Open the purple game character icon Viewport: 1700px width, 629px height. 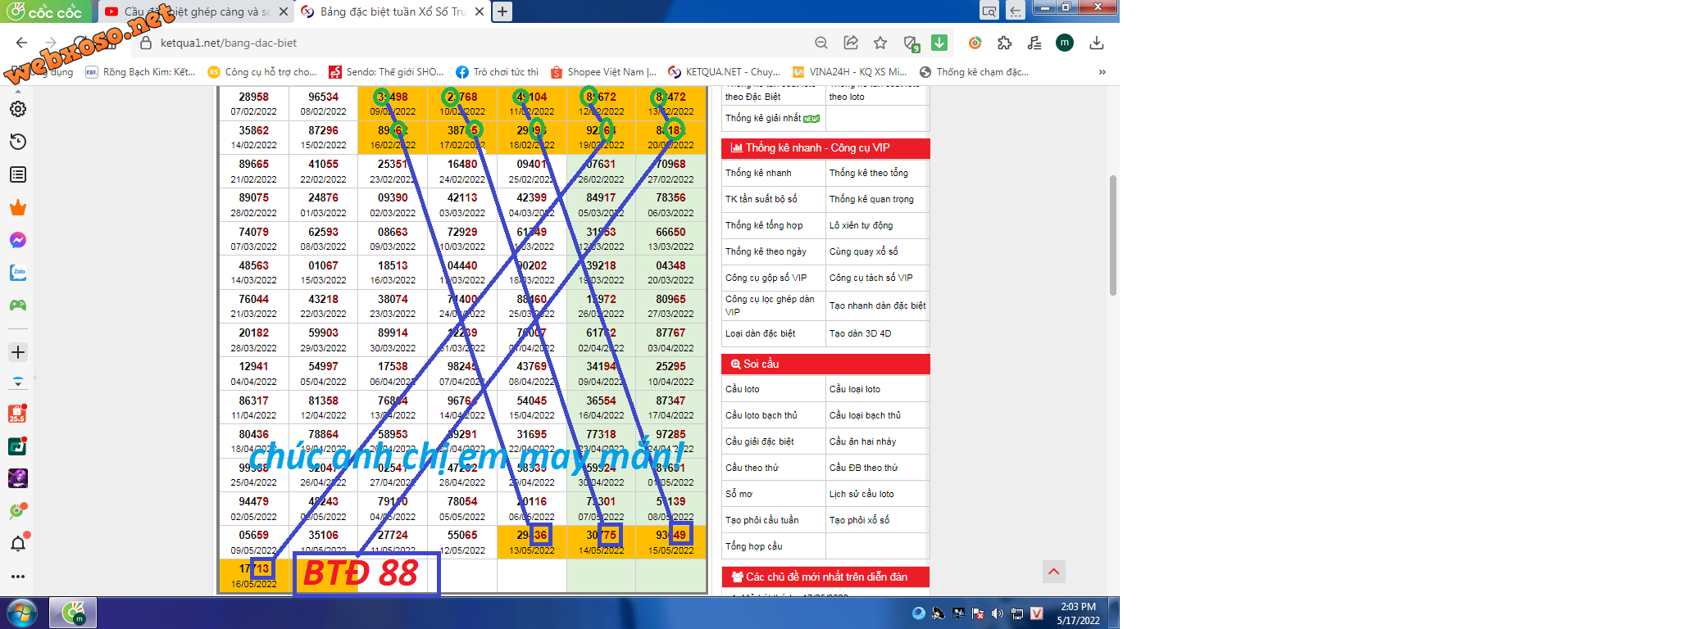click(17, 478)
